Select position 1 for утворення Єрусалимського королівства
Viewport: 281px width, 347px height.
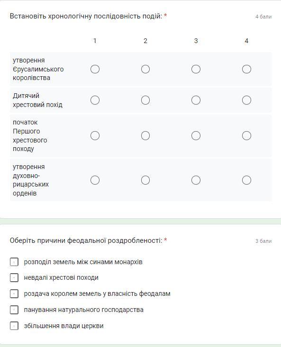click(95, 69)
